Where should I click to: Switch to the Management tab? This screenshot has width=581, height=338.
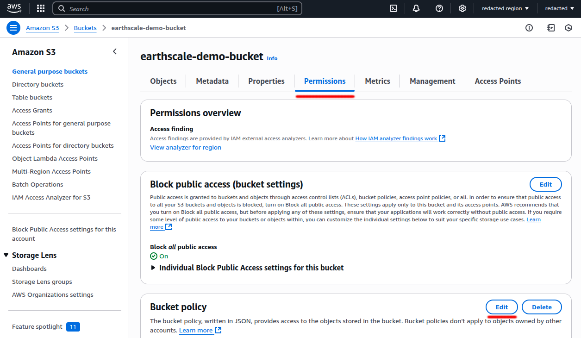(x=432, y=81)
